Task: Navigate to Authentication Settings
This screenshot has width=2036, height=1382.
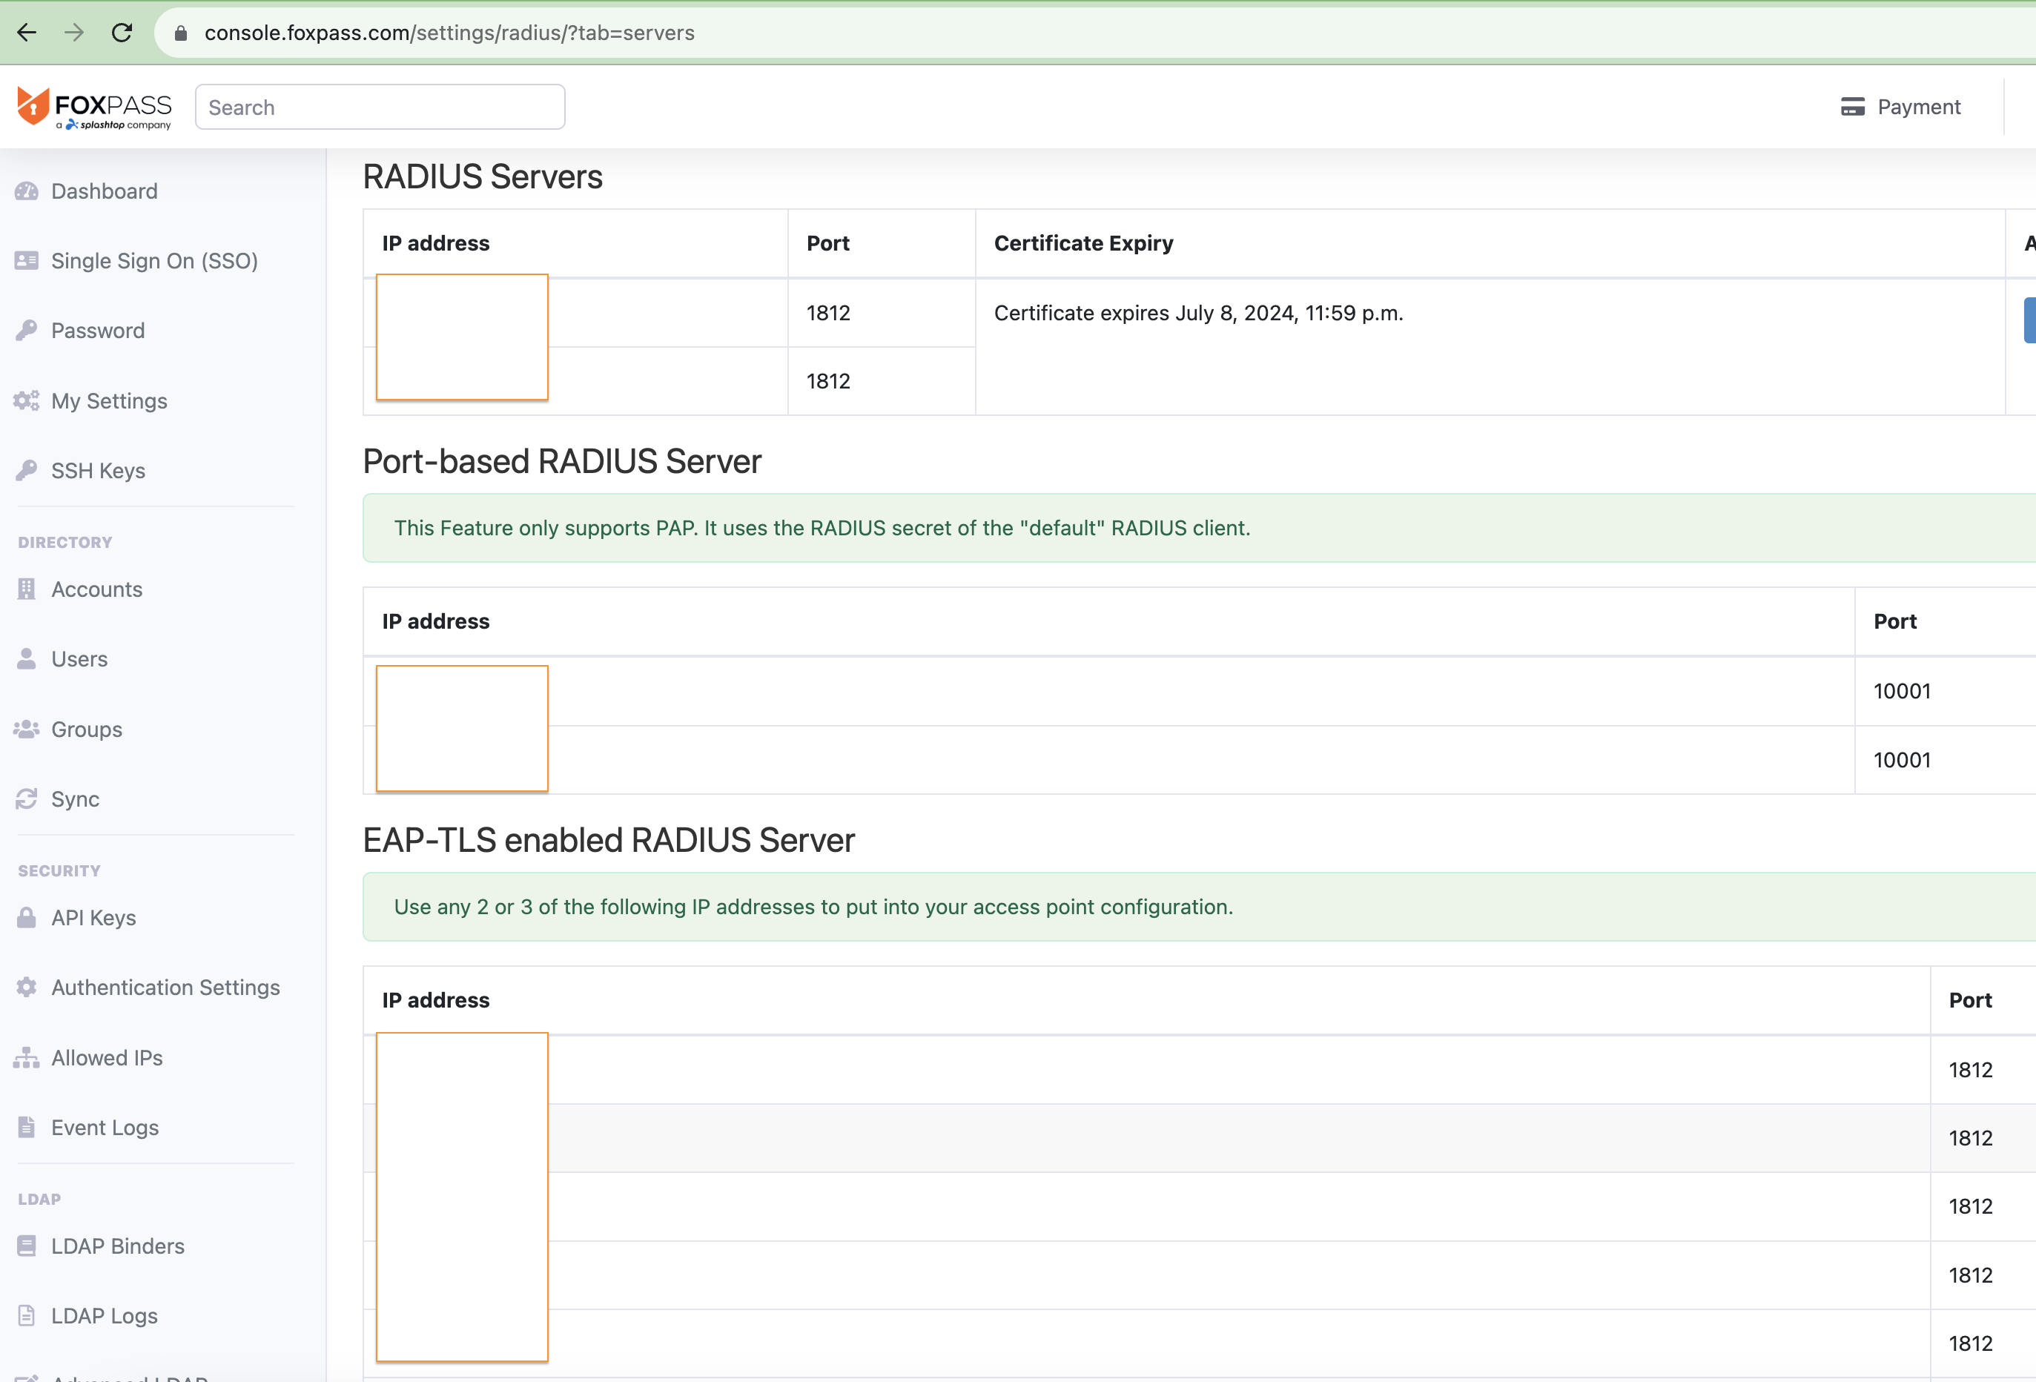Action: (x=165, y=988)
